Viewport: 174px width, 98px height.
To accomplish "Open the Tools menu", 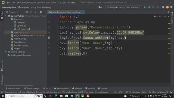I will [x=54, y=2].
